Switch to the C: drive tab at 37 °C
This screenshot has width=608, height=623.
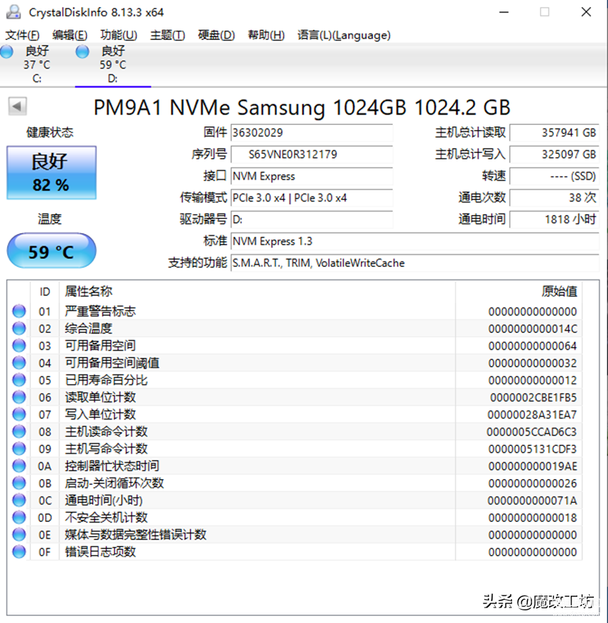(x=37, y=65)
